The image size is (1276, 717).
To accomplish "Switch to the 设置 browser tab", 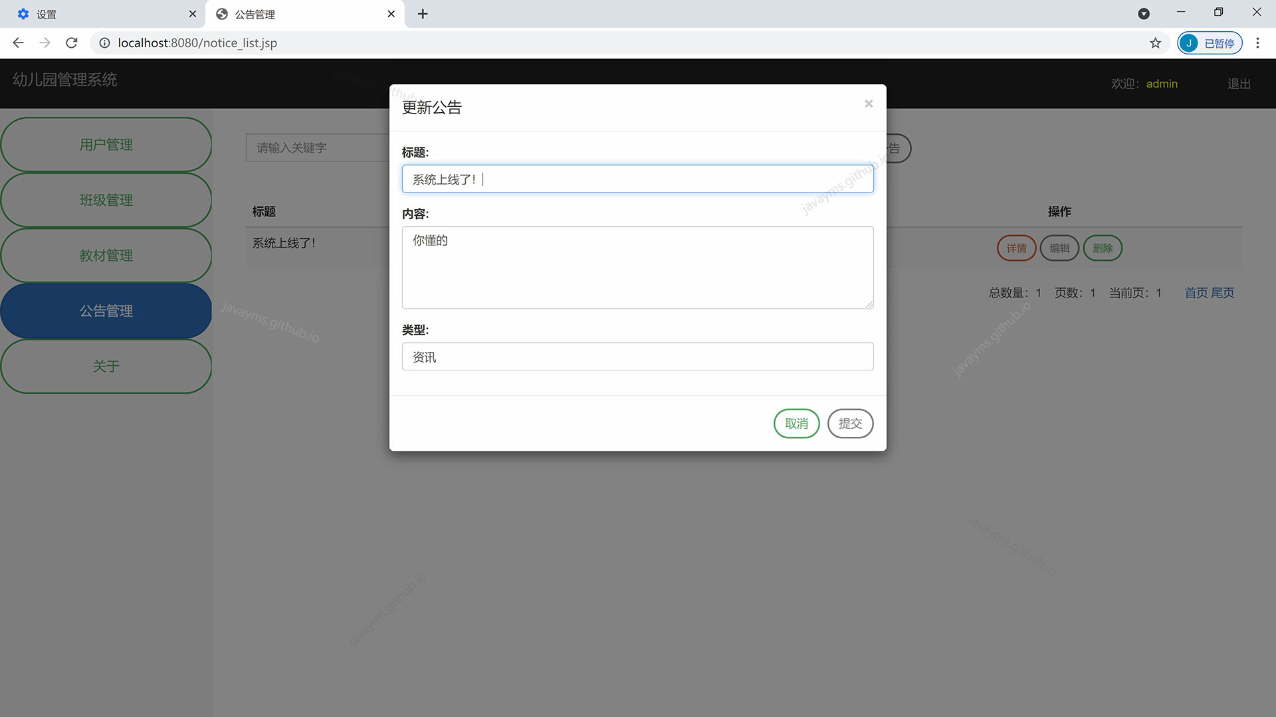I will 100,14.
